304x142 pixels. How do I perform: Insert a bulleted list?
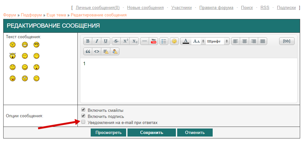click(164, 41)
